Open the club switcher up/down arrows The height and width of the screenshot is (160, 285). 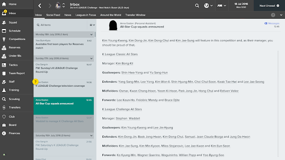[64, 5]
